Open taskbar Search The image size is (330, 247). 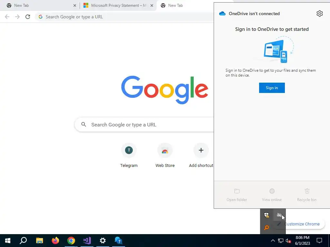pyautogui.click(x=23, y=241)
